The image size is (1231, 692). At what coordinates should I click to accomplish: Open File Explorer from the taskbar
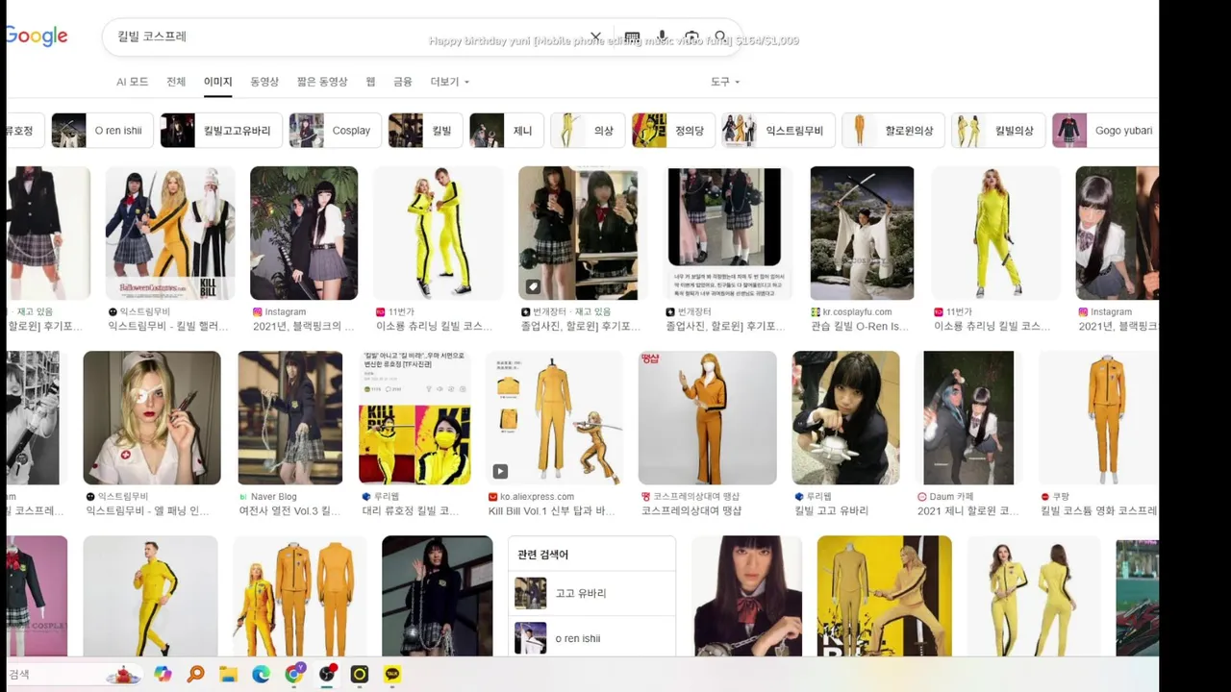228,675
